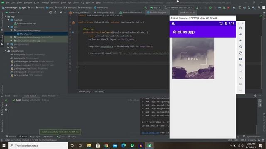Click the collapse all icon in Project panel

55,12
